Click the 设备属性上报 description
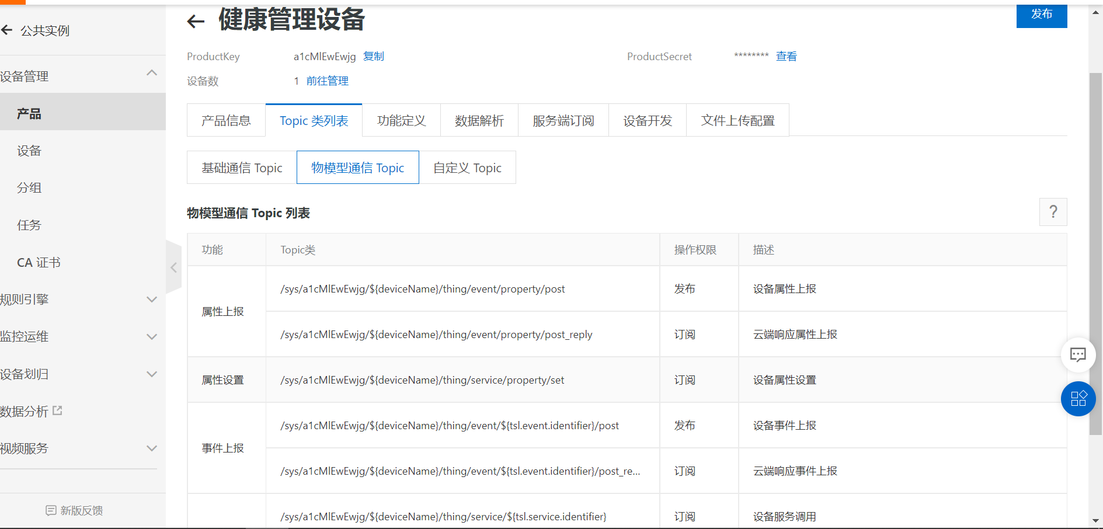Viewport: 1103px width, 529px height. (x=785, y=289)
